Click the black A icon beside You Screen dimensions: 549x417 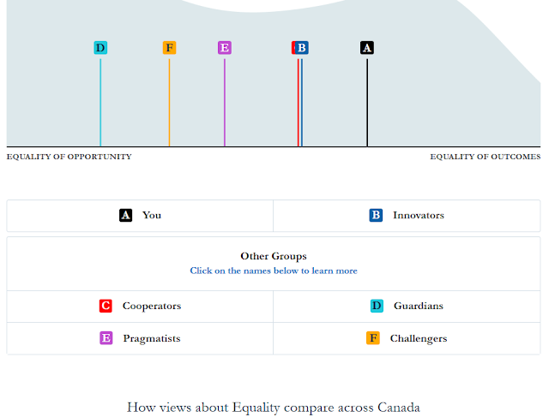(126, 215)
